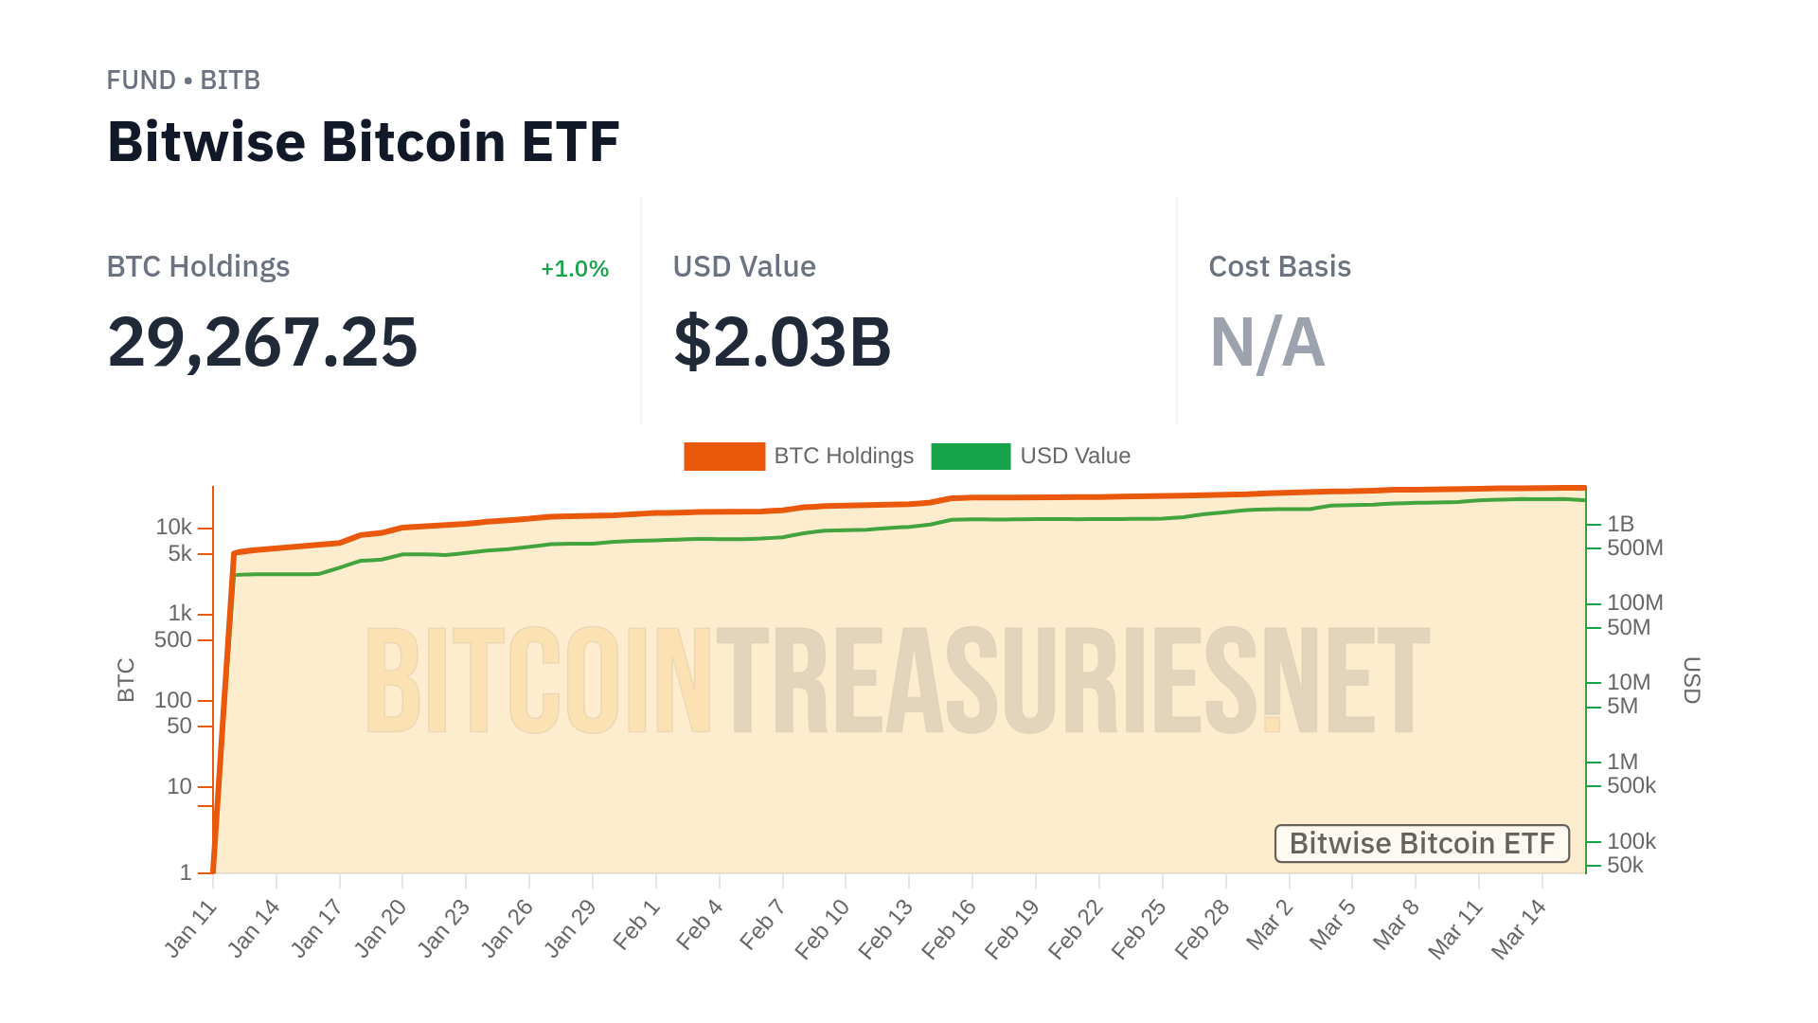The height and width of the screenshot is (1023, 1818).
Task: Click the N/A cost basis value
Action: [x=1267, y=342]
